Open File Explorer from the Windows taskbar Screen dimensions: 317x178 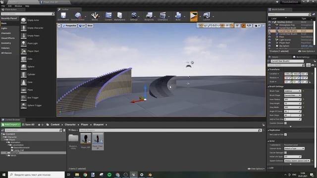pos(77,175)
